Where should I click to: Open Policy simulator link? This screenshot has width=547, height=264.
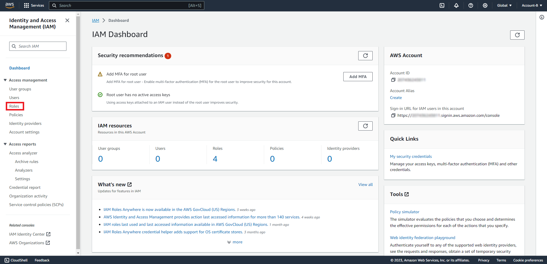(x=405, y=212)
